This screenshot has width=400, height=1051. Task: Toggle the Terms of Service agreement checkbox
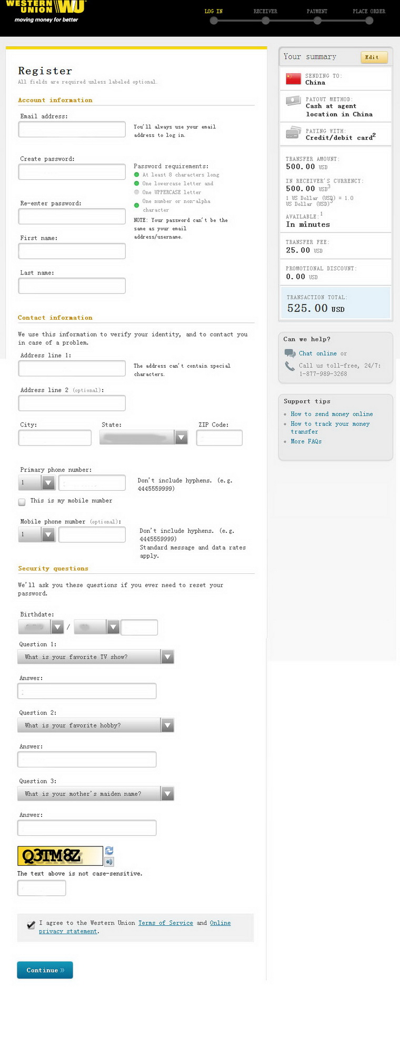(x=31, y=925)
